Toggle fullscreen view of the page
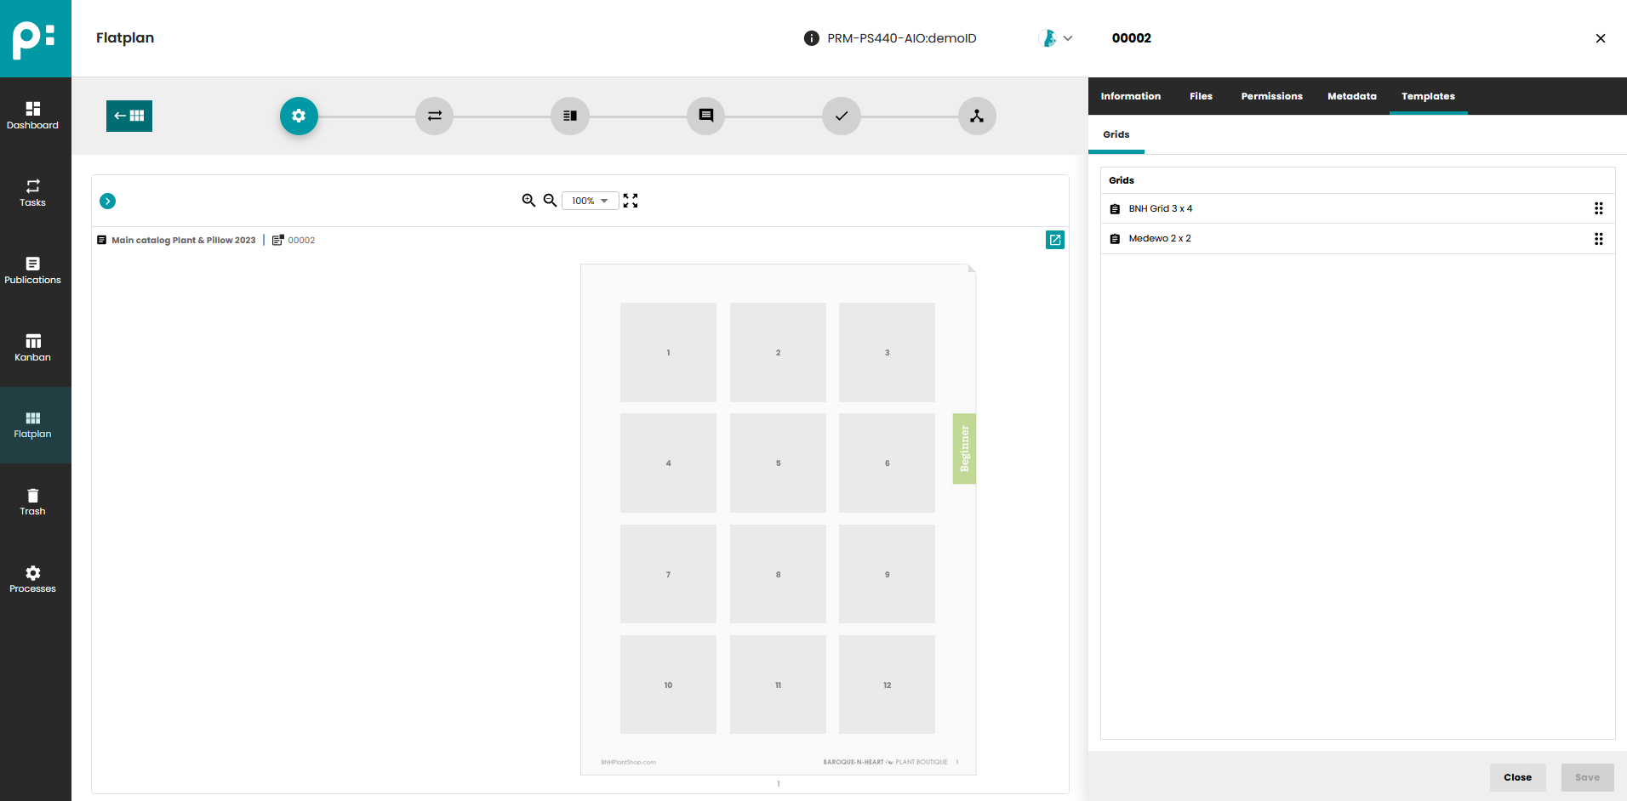Screen dimensions: 1627x801 [x=631, y=201]
